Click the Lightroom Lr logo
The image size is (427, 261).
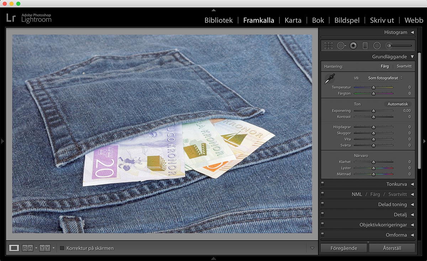click(11, 17)
